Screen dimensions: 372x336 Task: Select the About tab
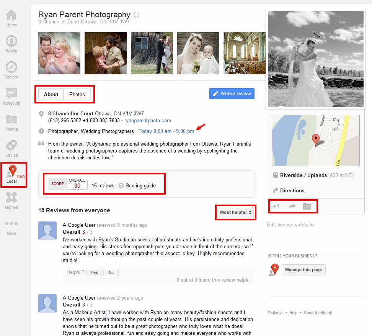click(51, 94)
